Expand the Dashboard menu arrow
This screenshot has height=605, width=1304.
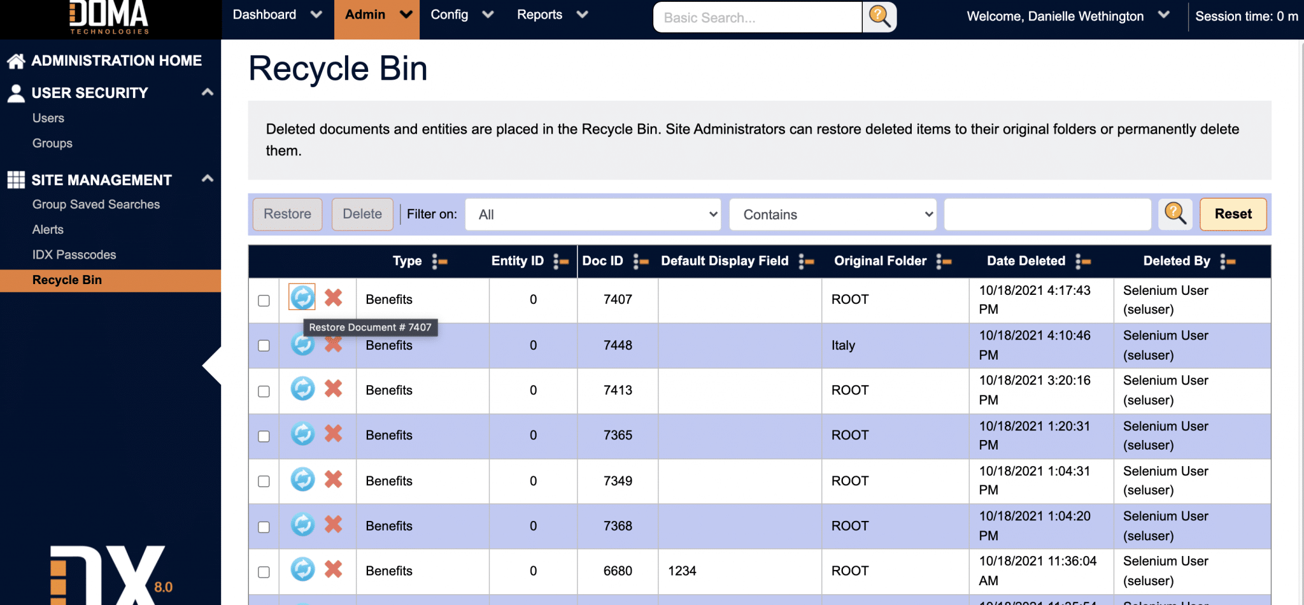[316, 15]
